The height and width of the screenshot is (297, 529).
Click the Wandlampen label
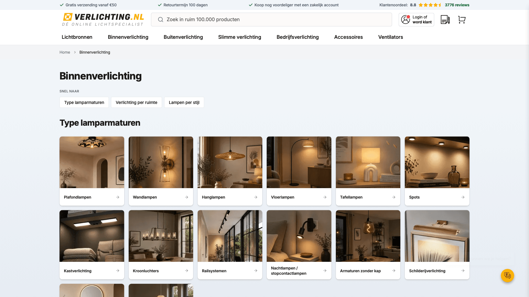145,197
